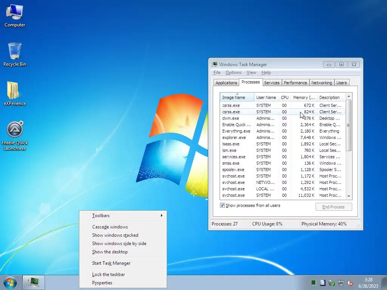Select the svchost.exe row using 1,172 K
387x290 pixels.
283,176
